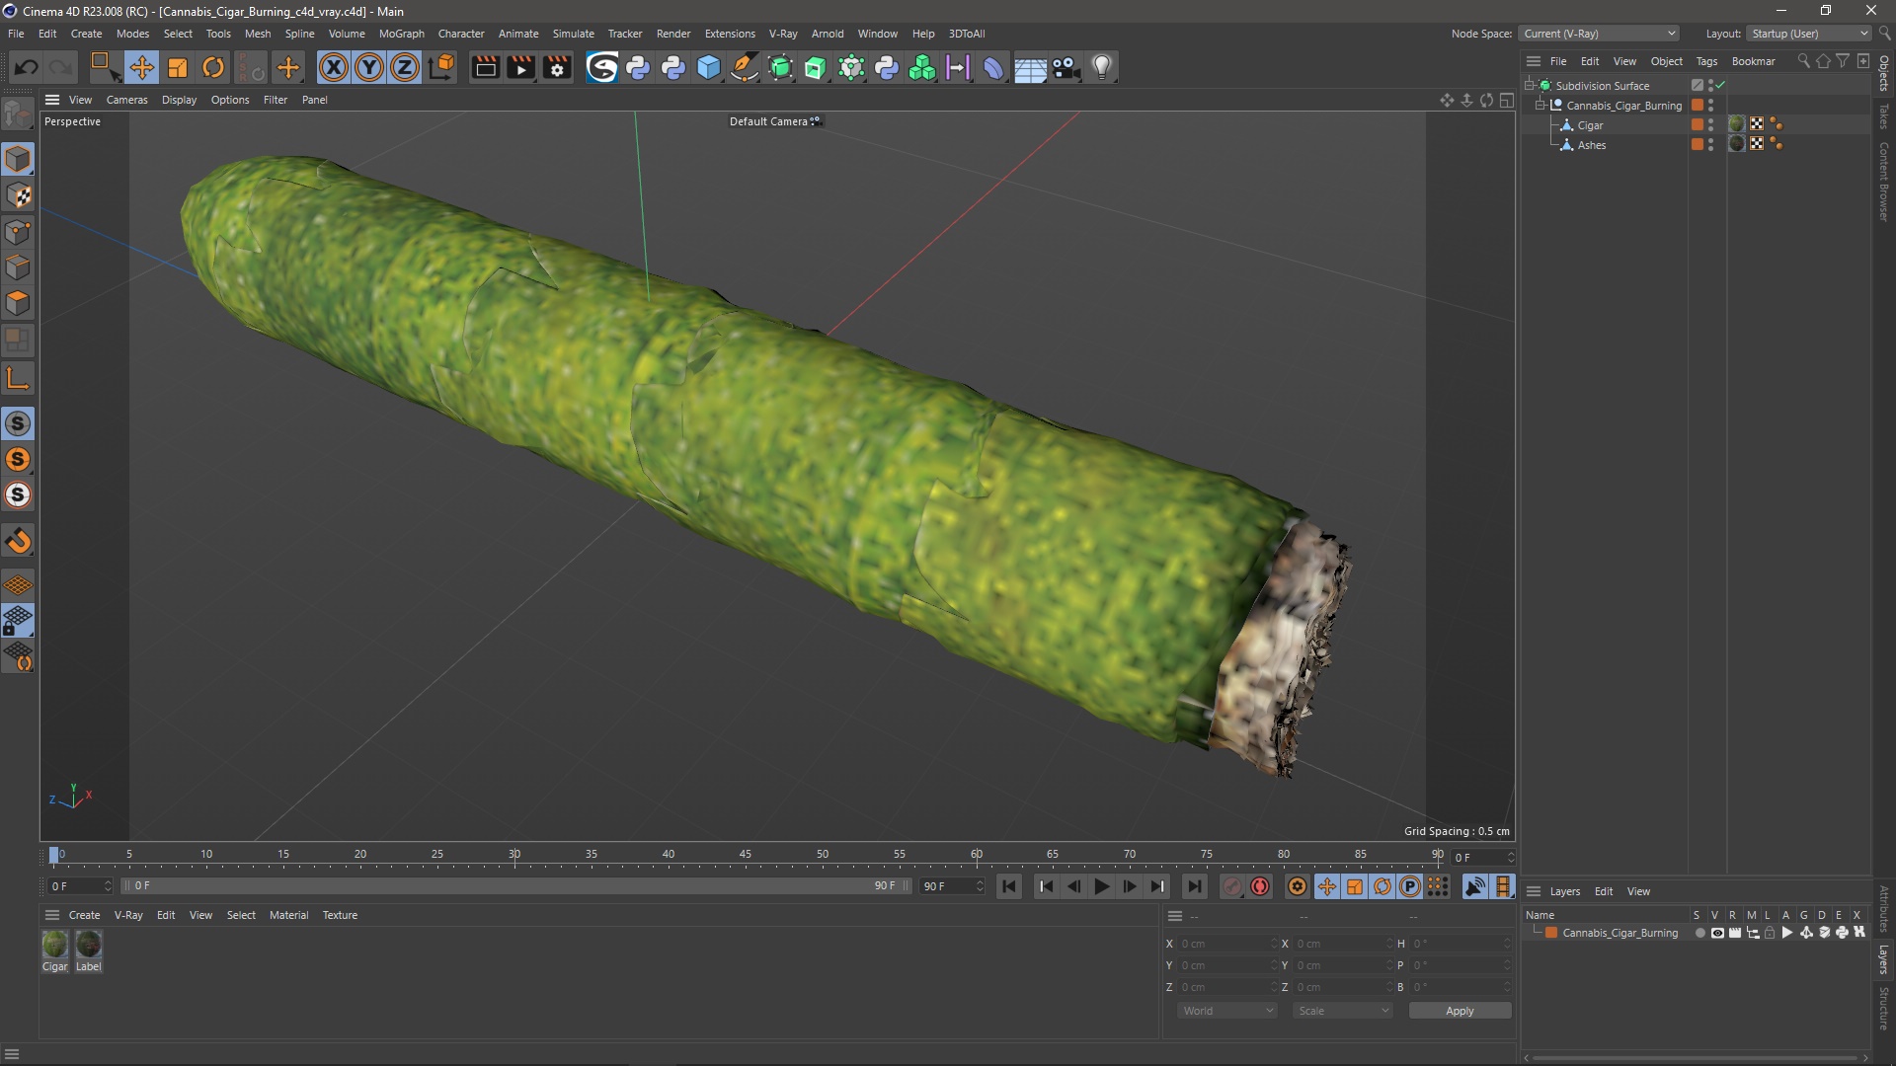1896x1066 pixels.
Task: Select the Label material thumbnail
Action: click(x=89, y=945)
